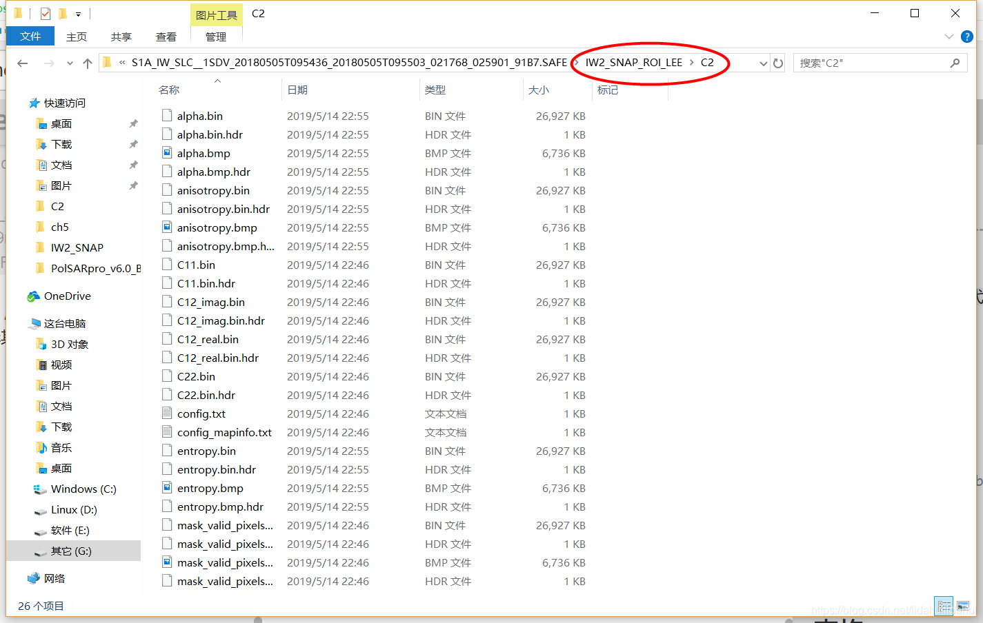Select the C12_imag.bin file
This screenshot has height=623, width=983.
click(211, 302)
